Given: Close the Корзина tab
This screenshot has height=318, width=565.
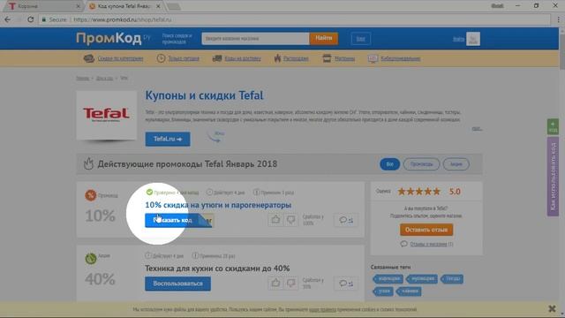Looking at the screenshot, I should coord(78,6).
